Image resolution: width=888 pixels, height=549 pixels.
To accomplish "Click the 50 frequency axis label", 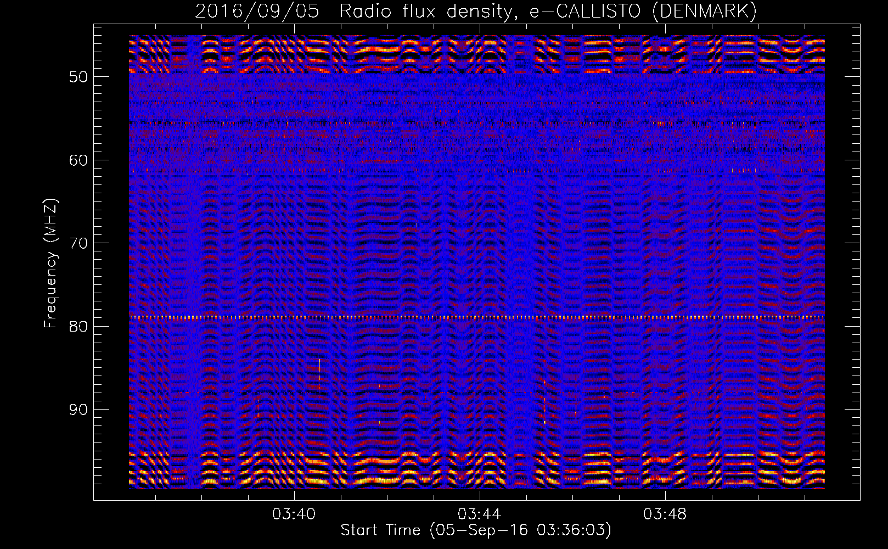I will (78, 77).
